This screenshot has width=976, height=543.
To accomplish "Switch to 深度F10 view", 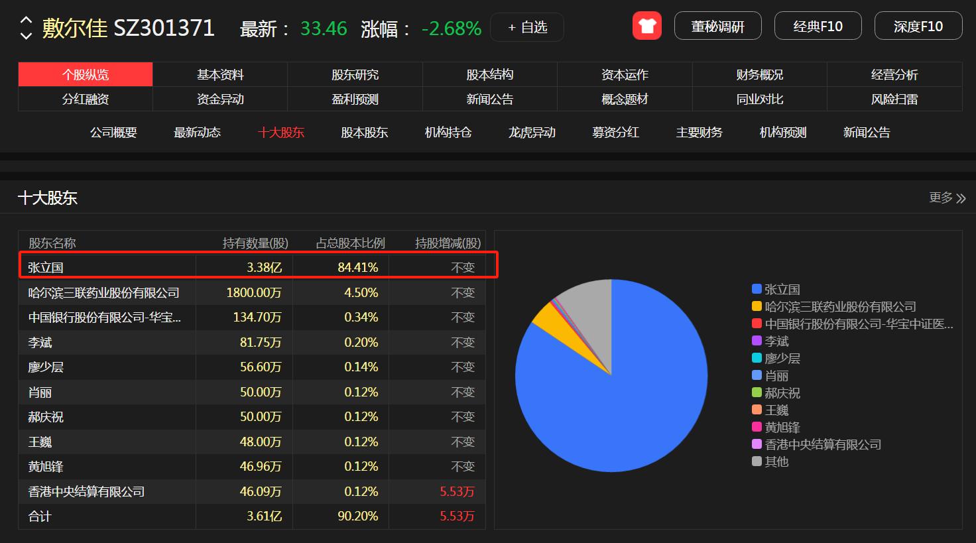I will click(x=918, y=27).
